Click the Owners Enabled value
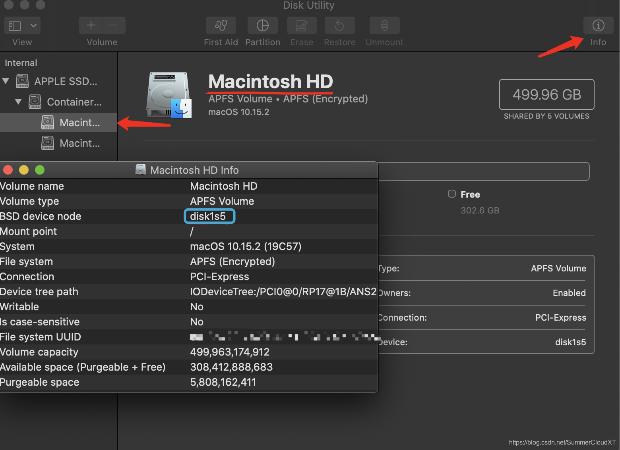Screen dimensions: 620x450 point(569,293)
